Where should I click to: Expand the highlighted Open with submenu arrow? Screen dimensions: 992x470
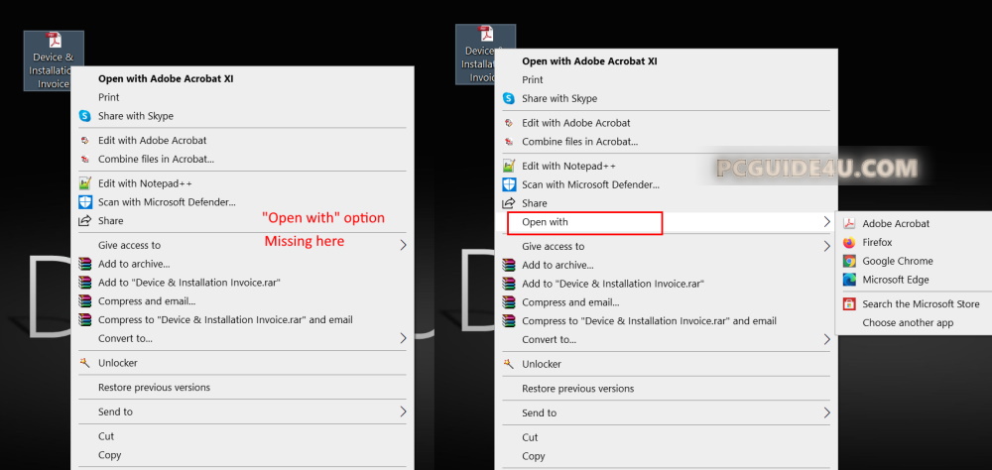[x=826, y=222]
